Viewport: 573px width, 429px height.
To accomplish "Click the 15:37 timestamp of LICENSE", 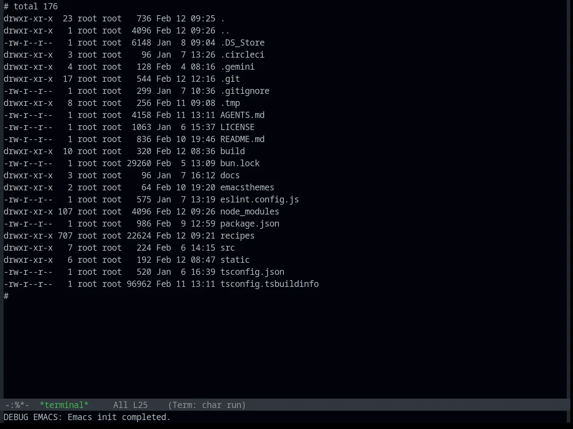I will 203,127.
